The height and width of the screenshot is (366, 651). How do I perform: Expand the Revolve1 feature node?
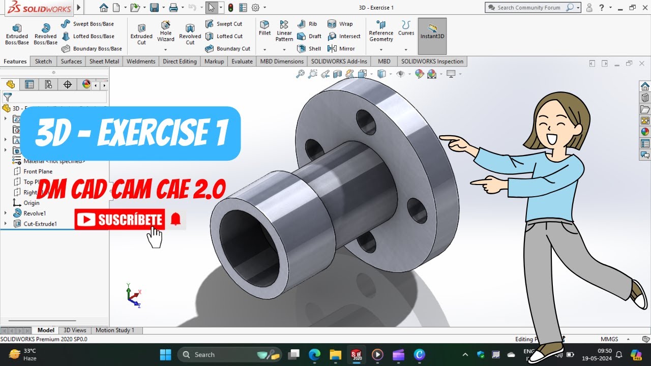6,213
